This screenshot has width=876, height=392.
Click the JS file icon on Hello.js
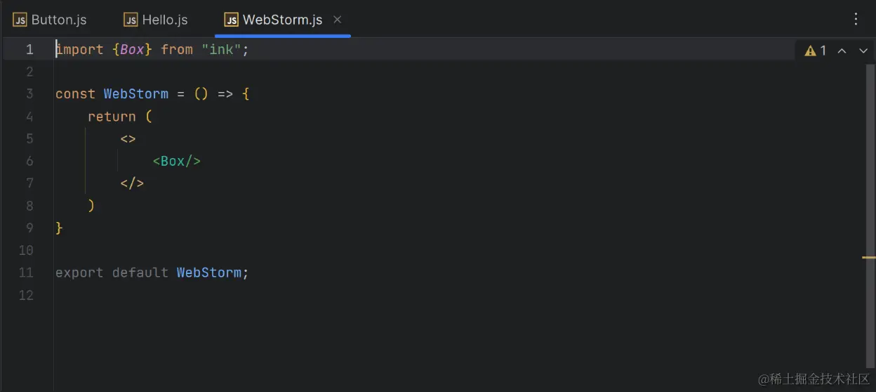[131, 20]
